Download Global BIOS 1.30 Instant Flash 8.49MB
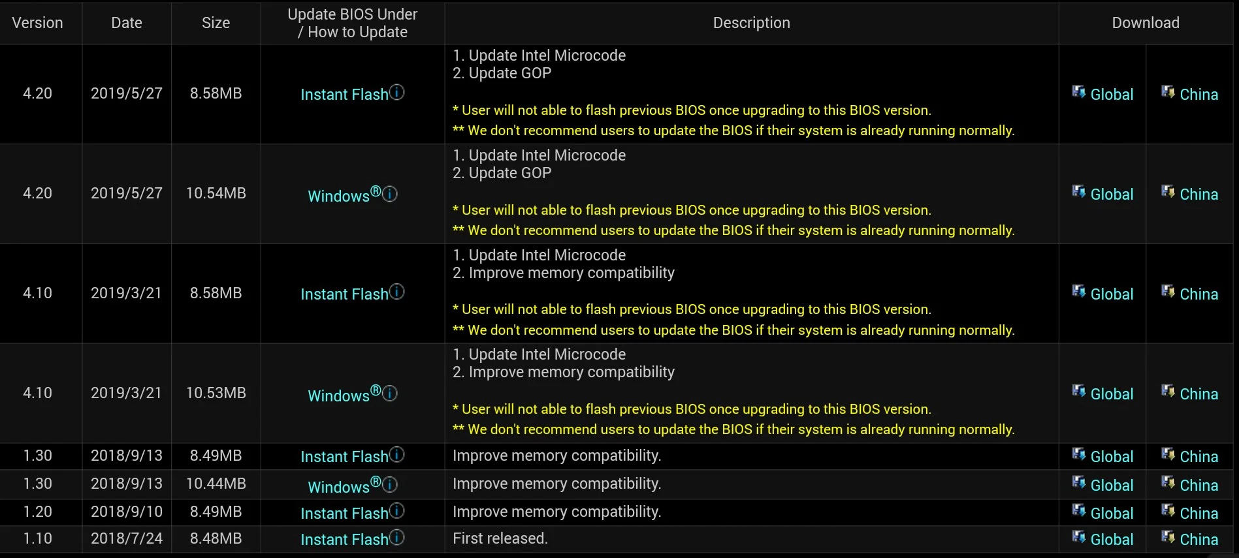The height and width of the screenshot is (558, 1239). (x=1111, y=457)
